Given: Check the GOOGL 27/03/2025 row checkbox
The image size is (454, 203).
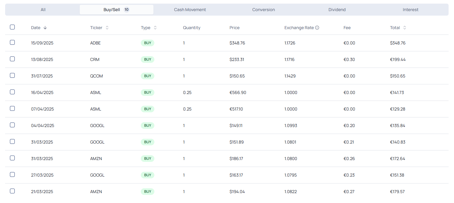Looking at the screenshot, I should (x=12, y=174).
